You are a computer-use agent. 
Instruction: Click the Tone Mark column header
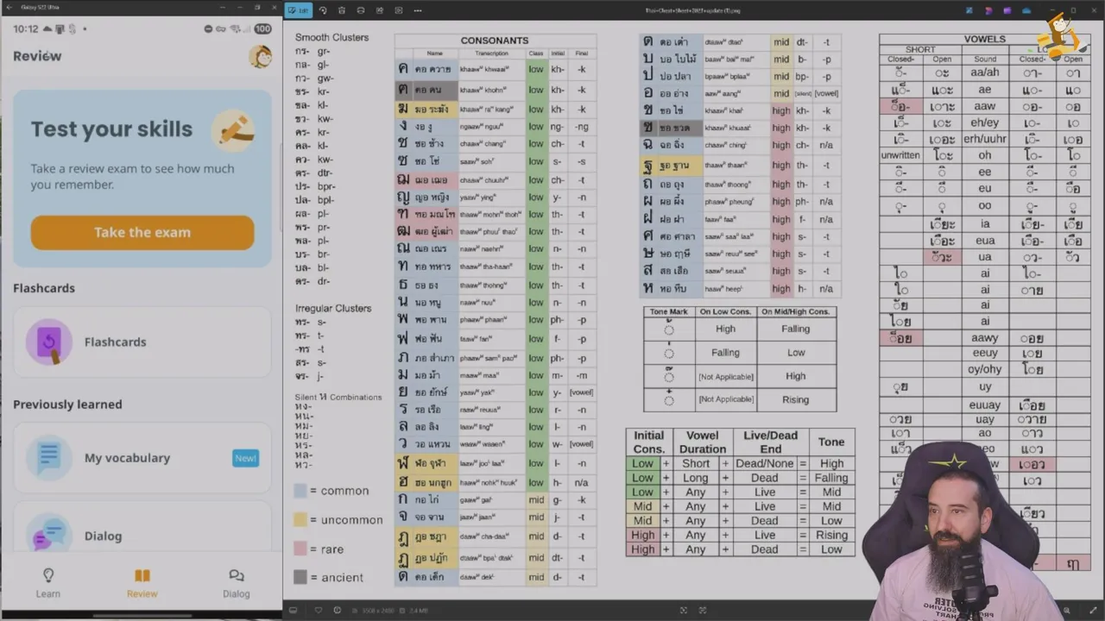[669, 311]
